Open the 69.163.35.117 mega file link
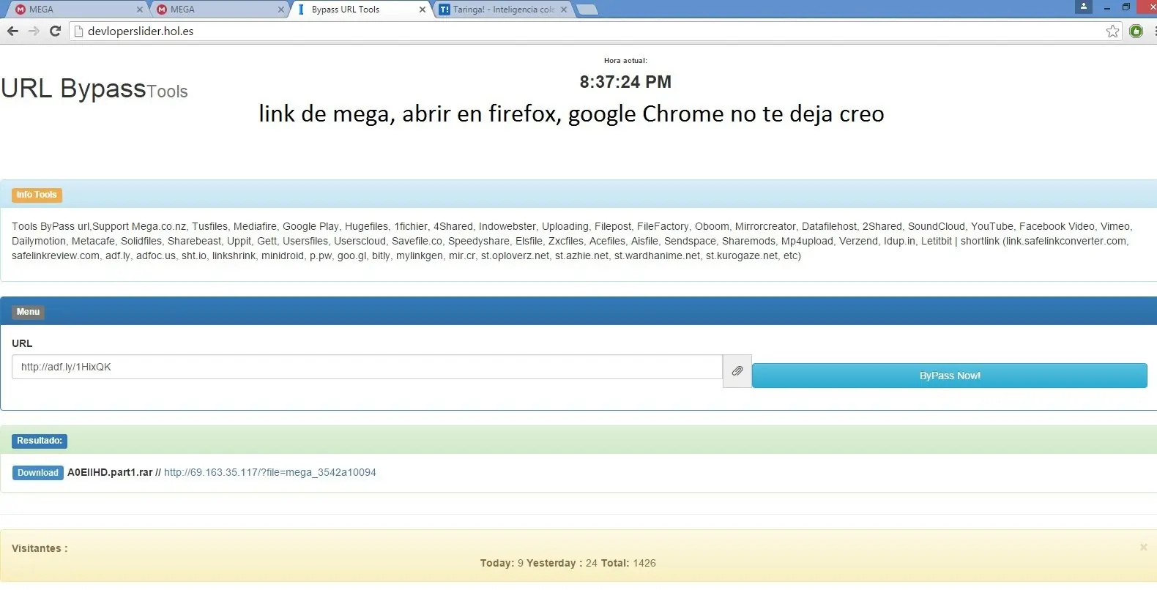1157x590 pixels. (x=270, y=473)
